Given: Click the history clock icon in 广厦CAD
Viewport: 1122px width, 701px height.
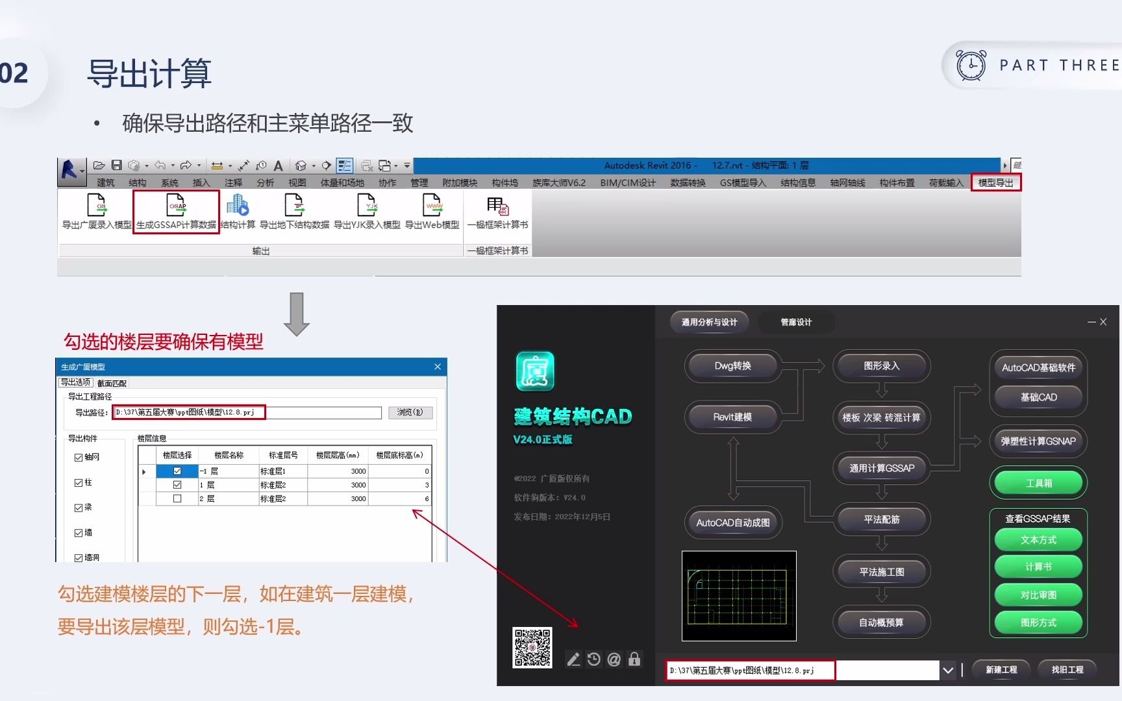Looking at the screenshot, I should point(593,659).
